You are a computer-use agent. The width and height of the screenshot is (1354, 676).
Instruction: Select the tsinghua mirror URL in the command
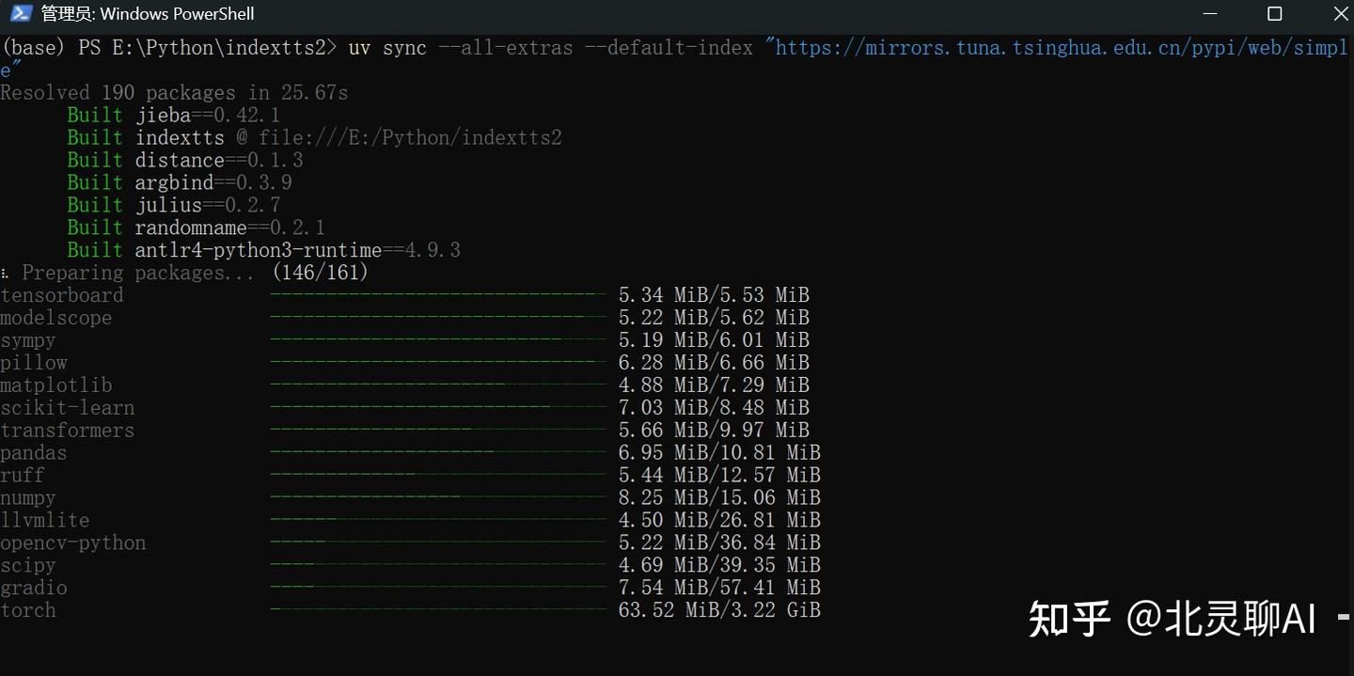coord(1053,47)
